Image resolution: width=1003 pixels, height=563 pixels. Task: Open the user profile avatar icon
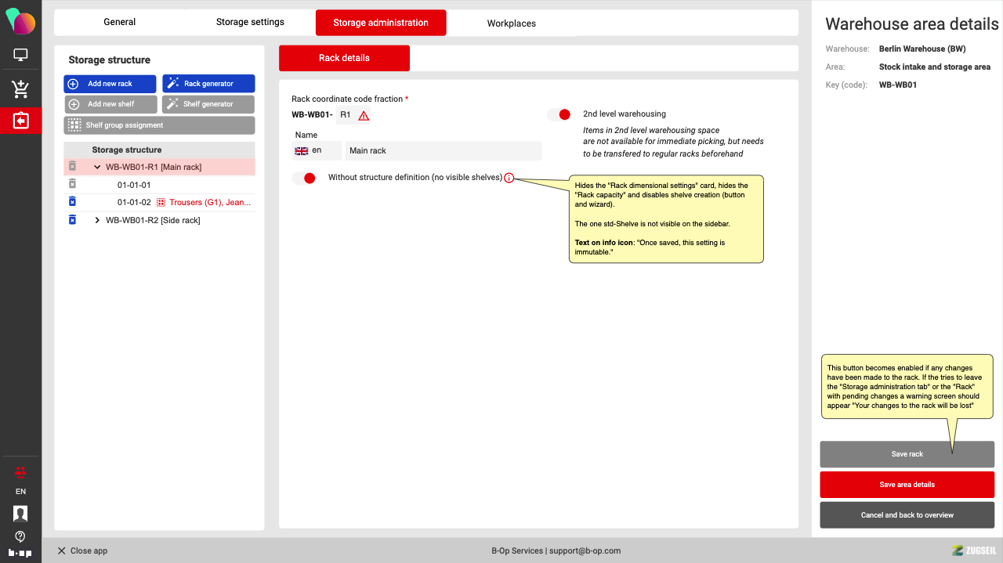[x=20, y=514]
